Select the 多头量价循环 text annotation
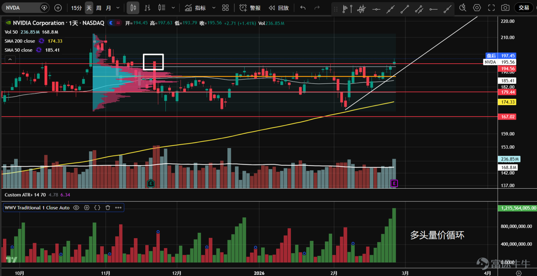 (437, 235)
